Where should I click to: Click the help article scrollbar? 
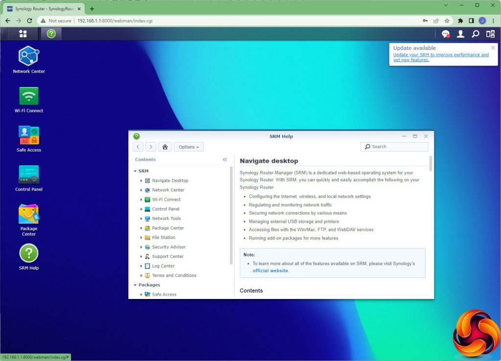click(431, 164)
